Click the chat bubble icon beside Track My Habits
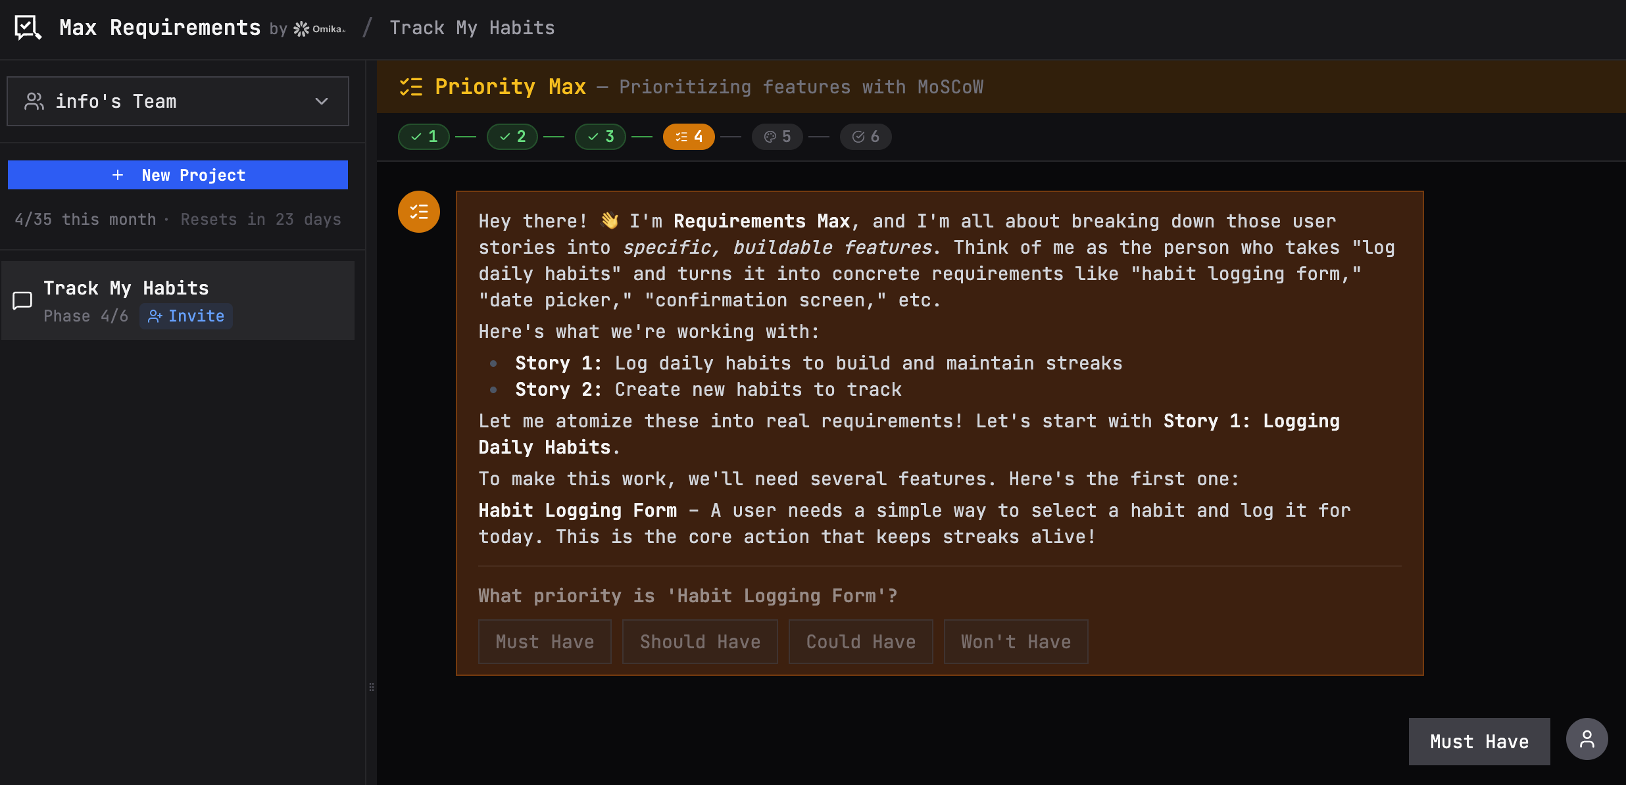 tap(22, 300)
